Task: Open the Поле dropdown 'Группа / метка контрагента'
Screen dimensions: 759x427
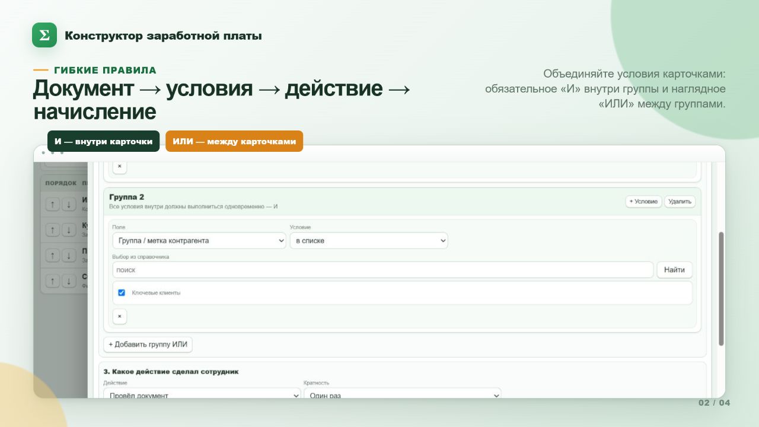Action: 199,240
